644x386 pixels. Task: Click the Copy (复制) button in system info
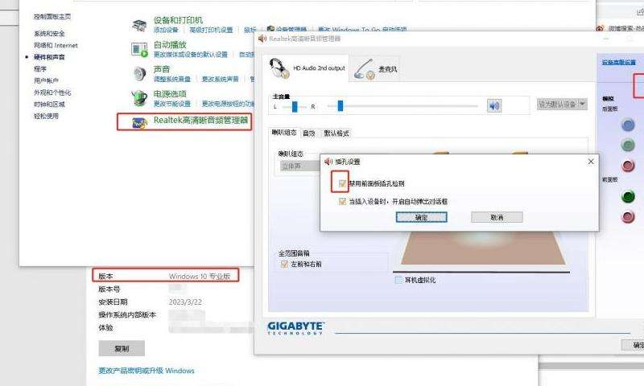pyautogui.click(x=122, y=348)
